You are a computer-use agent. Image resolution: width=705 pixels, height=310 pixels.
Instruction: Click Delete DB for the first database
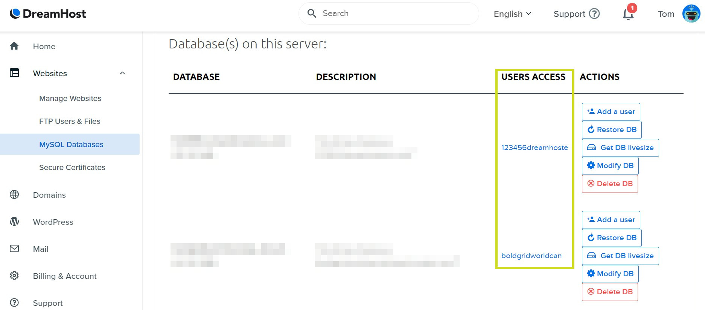coord(610,184)
